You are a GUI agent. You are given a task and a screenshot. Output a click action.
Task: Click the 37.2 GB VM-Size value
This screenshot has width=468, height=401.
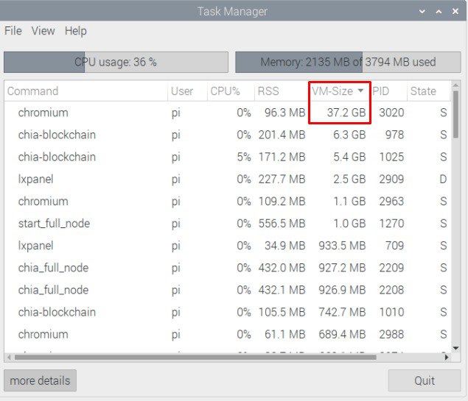346,113
